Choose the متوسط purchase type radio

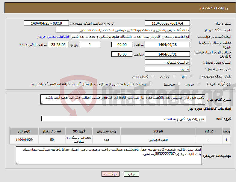point(179,84)
